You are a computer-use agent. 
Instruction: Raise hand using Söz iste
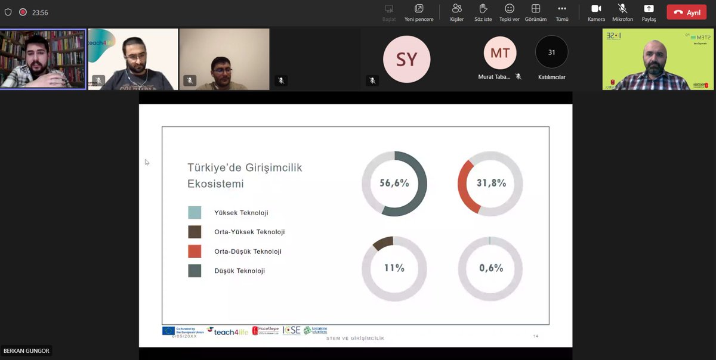(x=483, y=12)
